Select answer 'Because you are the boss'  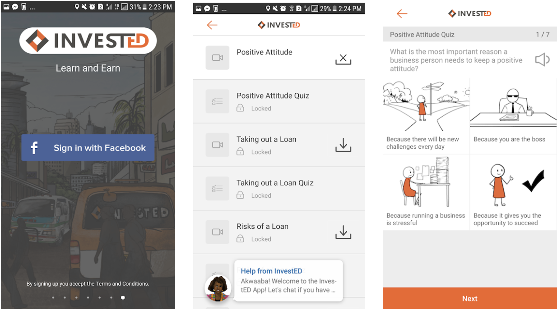point(513,116)
